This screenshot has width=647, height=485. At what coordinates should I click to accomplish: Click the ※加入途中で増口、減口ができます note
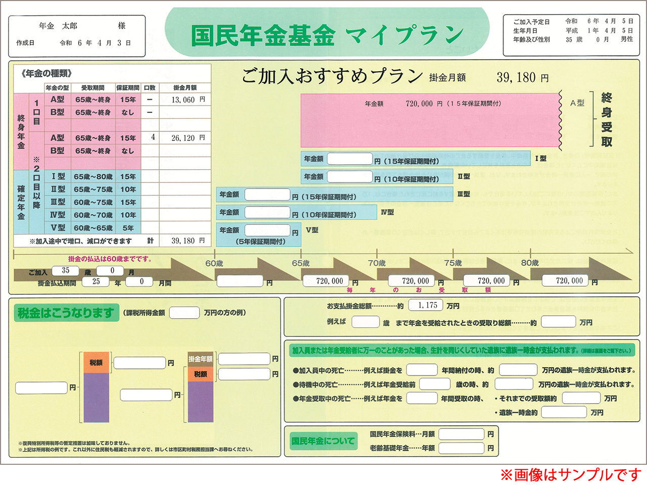[80, 241]
